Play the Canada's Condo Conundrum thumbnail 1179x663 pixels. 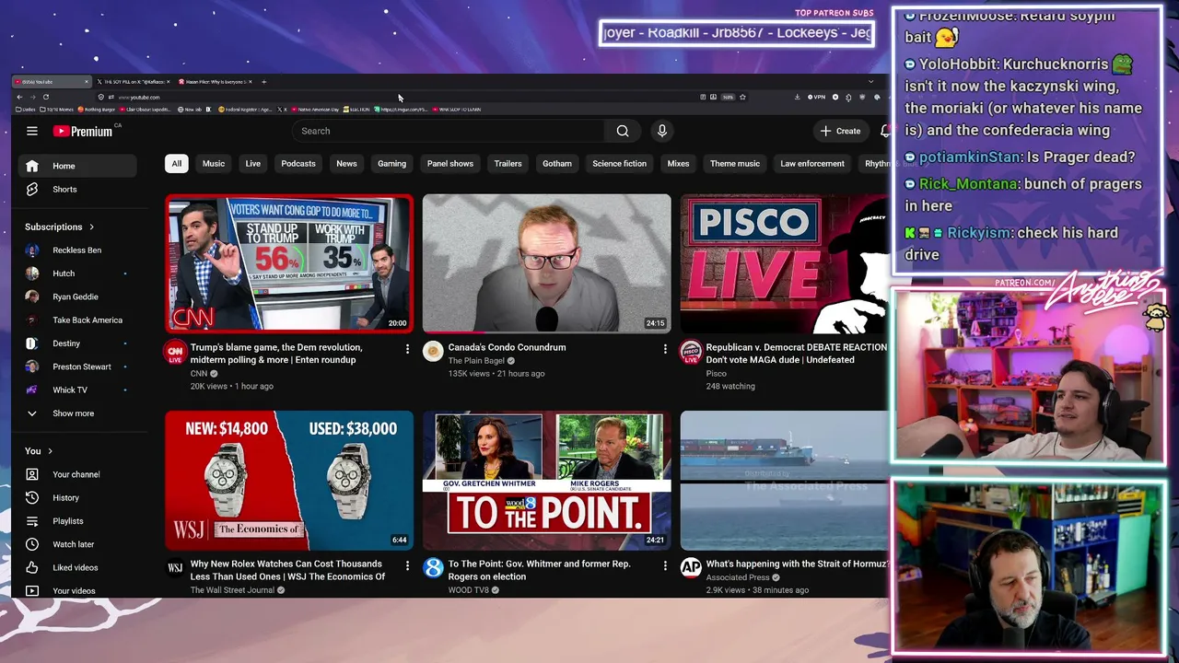pyautogui.click(x=547, y=263)
